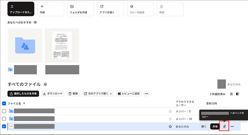Check the checkbox of the メンバー：10 row

[x=4, y=118]
